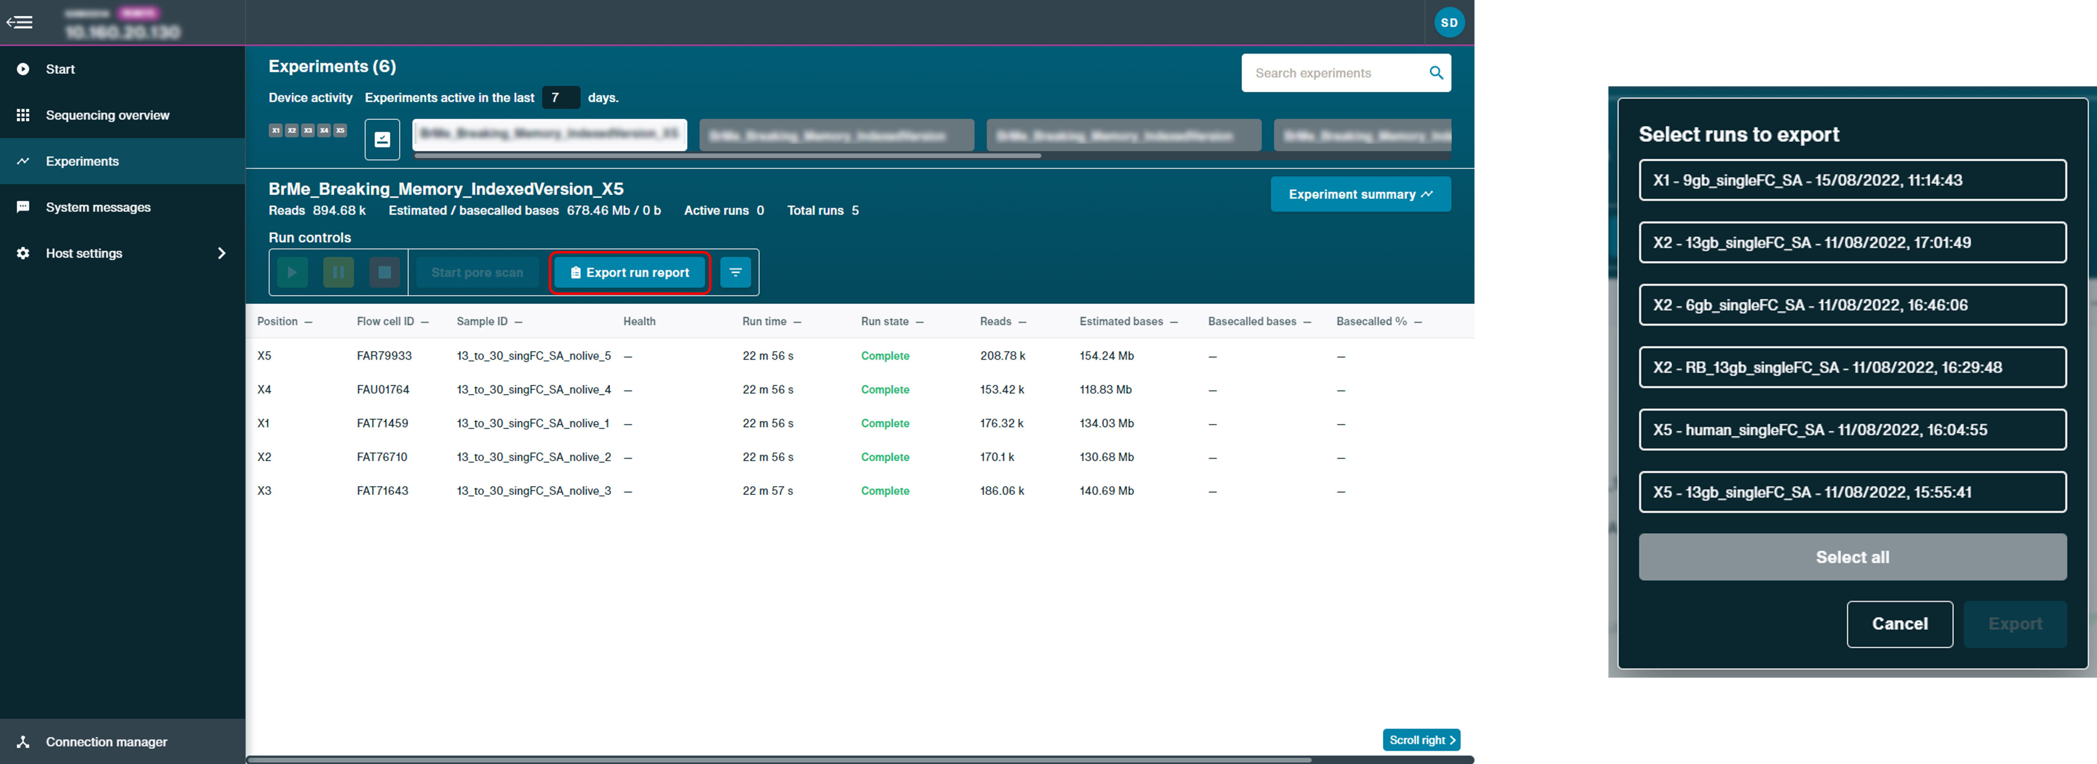
Task: Click the chart icon button beside experiment tabs
Action: [382, 139]
